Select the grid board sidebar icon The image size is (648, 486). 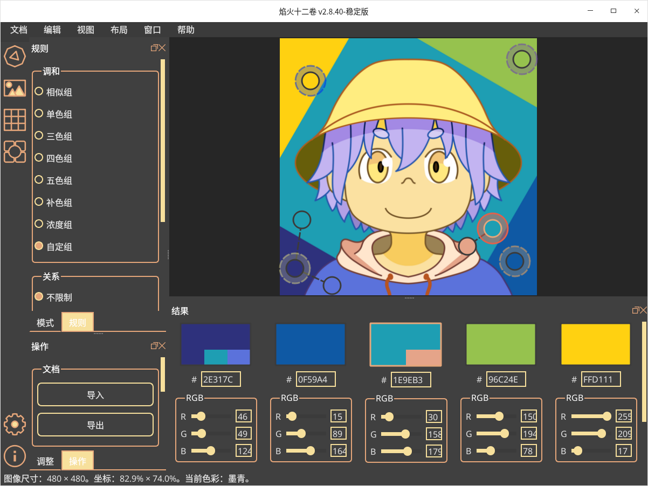[15, 120]
